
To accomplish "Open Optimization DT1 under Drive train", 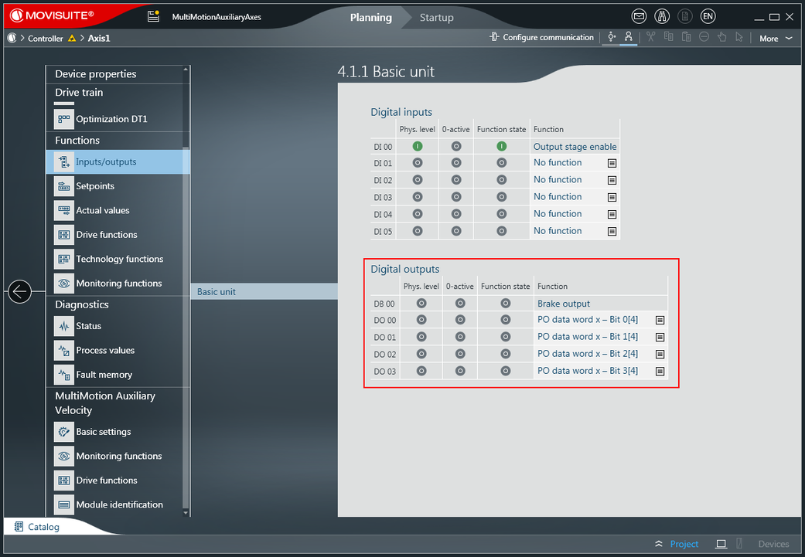I will pos(111,119).
